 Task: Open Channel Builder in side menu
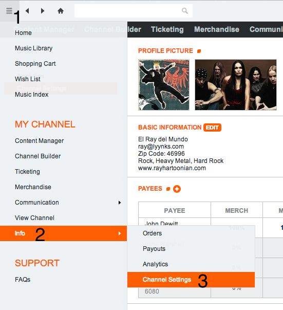click(x=37, y=156)
